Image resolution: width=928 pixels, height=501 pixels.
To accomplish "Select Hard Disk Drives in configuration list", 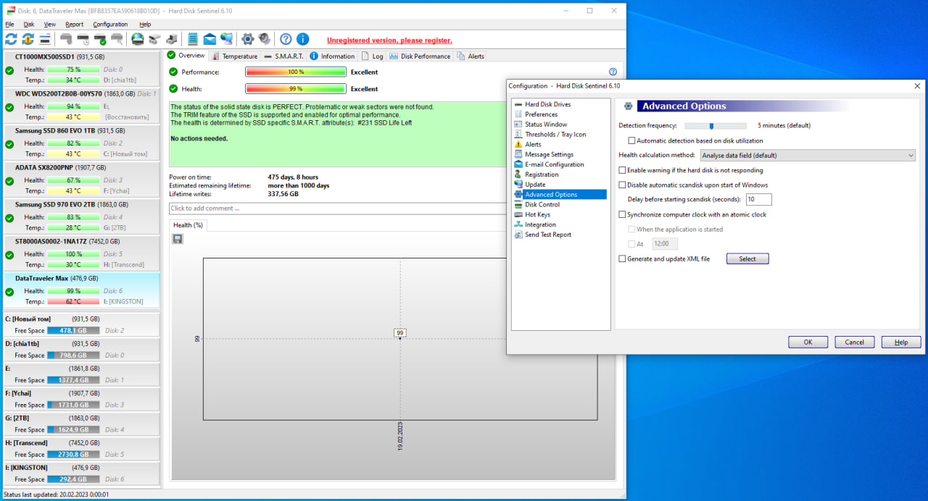I will tap(547, 104).
